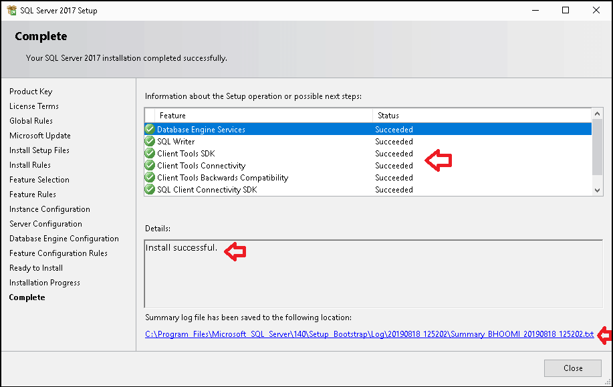The image size is (613, 387).
Task: Select the Client Tools SDK row
Action: pos(368,153)
